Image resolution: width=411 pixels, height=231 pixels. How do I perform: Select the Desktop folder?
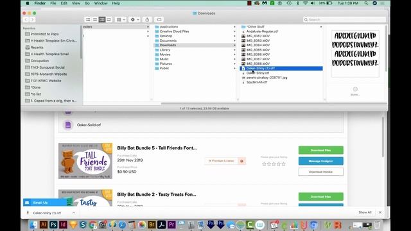click(166, 36)
